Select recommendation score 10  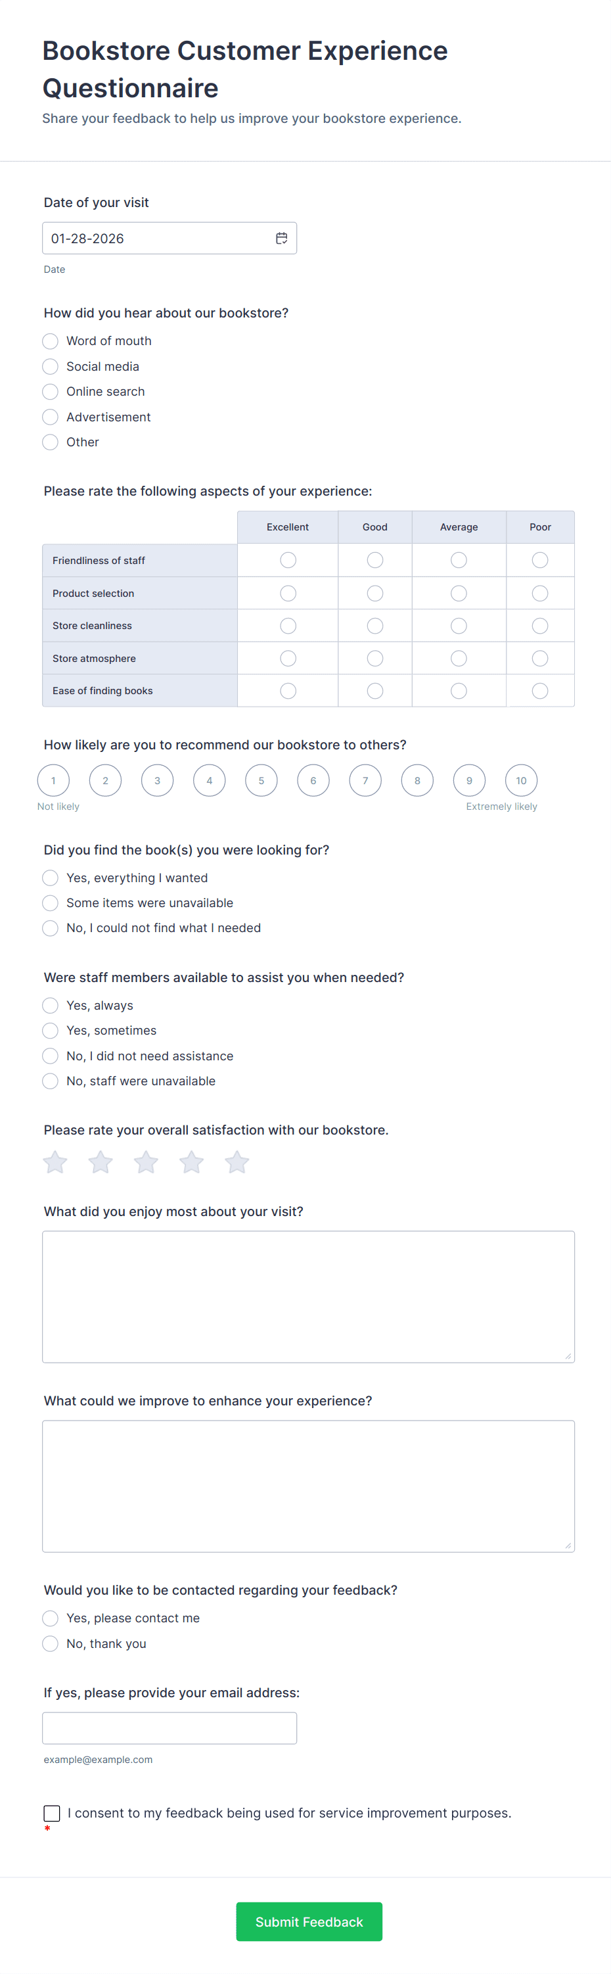pos(522,781)
